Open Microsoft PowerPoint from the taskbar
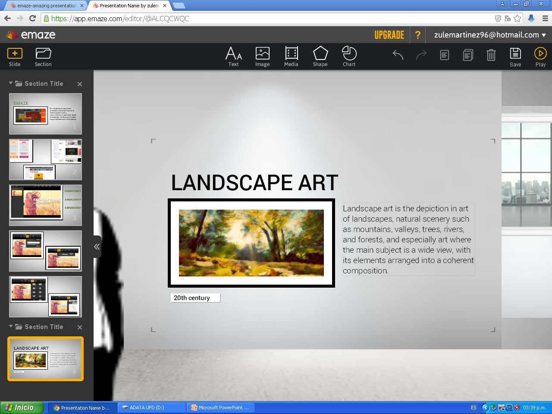This screenshot has height=414, width=552. coord(220,408)
